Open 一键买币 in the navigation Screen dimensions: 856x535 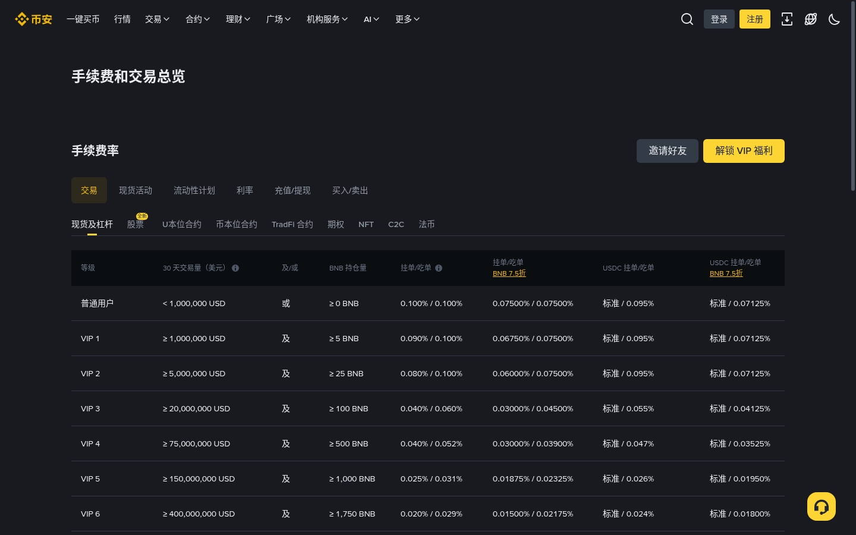click(83, 19)
